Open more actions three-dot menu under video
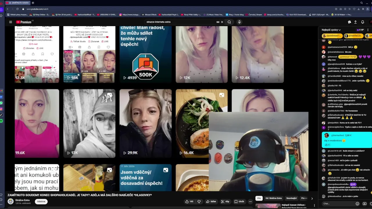The width and height of the screenshot is (372, 209). click(250, 201)
